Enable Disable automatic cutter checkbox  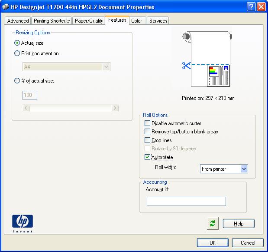147,123
